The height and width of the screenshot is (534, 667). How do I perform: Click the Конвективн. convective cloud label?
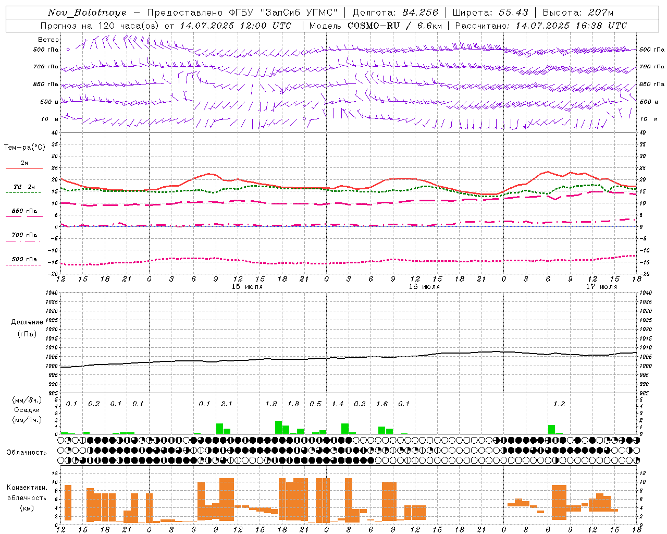coord(27,488)
